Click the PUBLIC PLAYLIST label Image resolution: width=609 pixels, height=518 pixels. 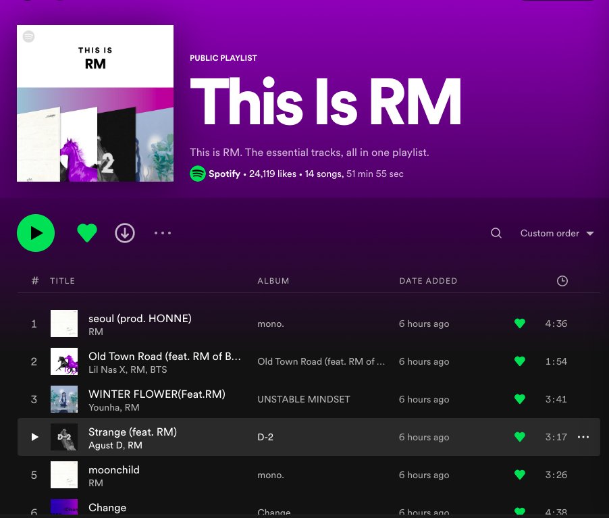click(223, 58)
